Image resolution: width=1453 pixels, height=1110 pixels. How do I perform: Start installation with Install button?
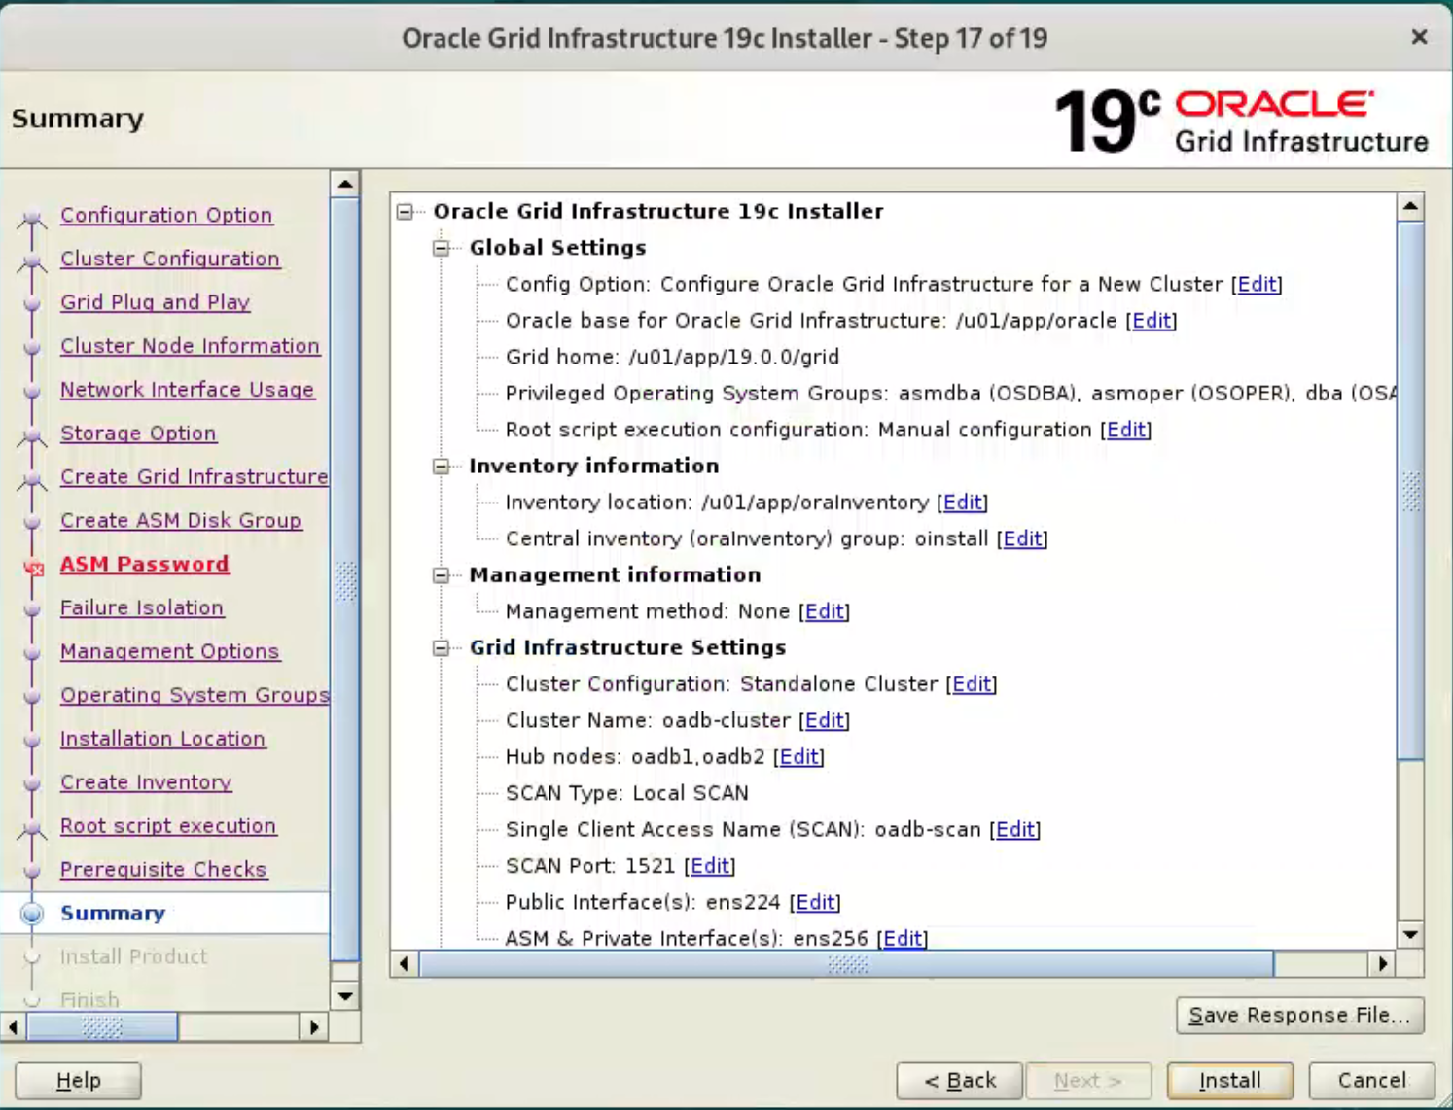click(1230, 1081)
